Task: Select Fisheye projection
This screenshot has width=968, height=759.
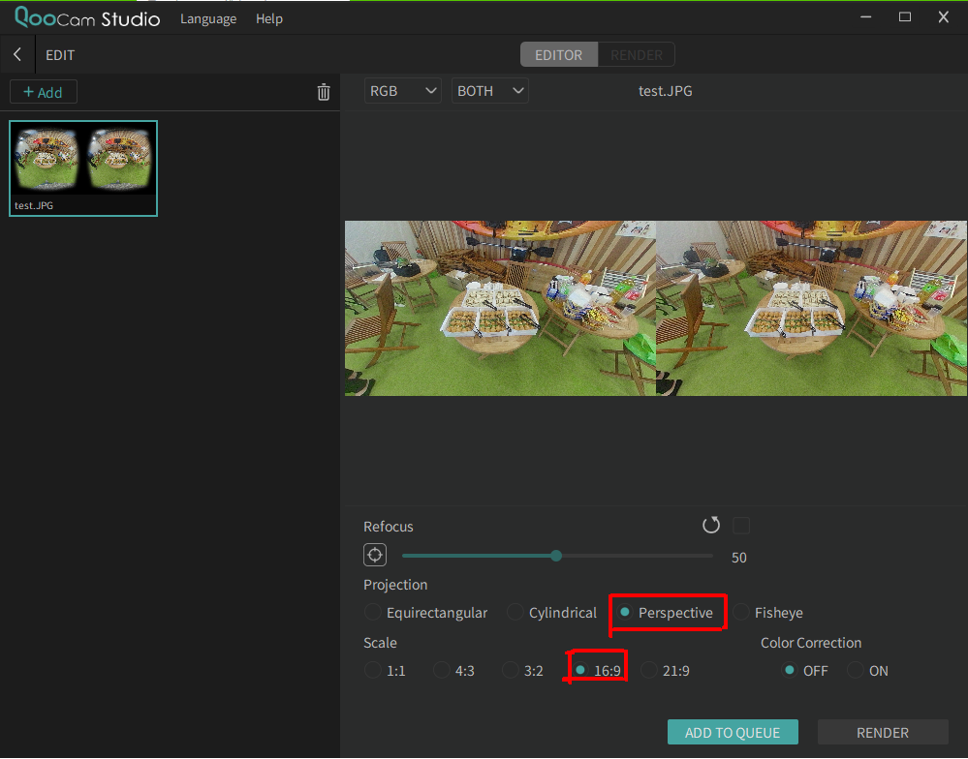Action: (x=768, y=612)
